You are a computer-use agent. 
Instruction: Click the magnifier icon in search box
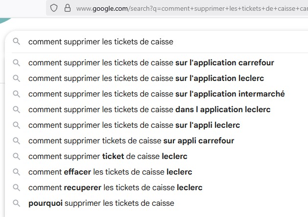pos(17,41)
